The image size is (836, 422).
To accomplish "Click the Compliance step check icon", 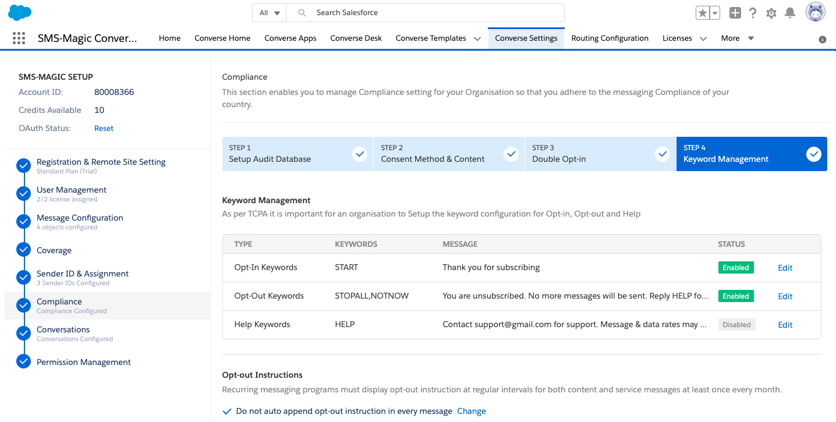I will pos(23,306).
